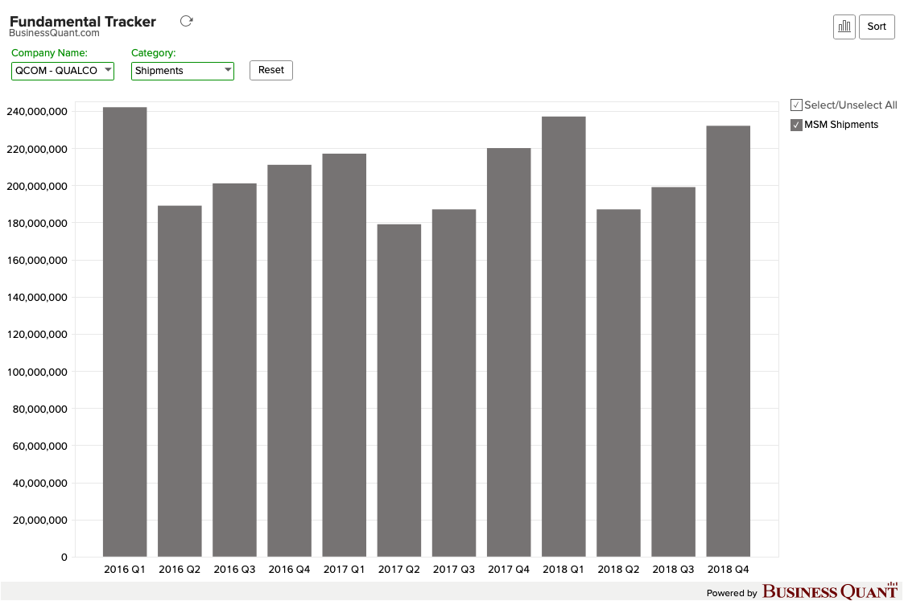Select the 2016 Q1 bar in the chart
The image size is (904, 601).
[125, 332]
